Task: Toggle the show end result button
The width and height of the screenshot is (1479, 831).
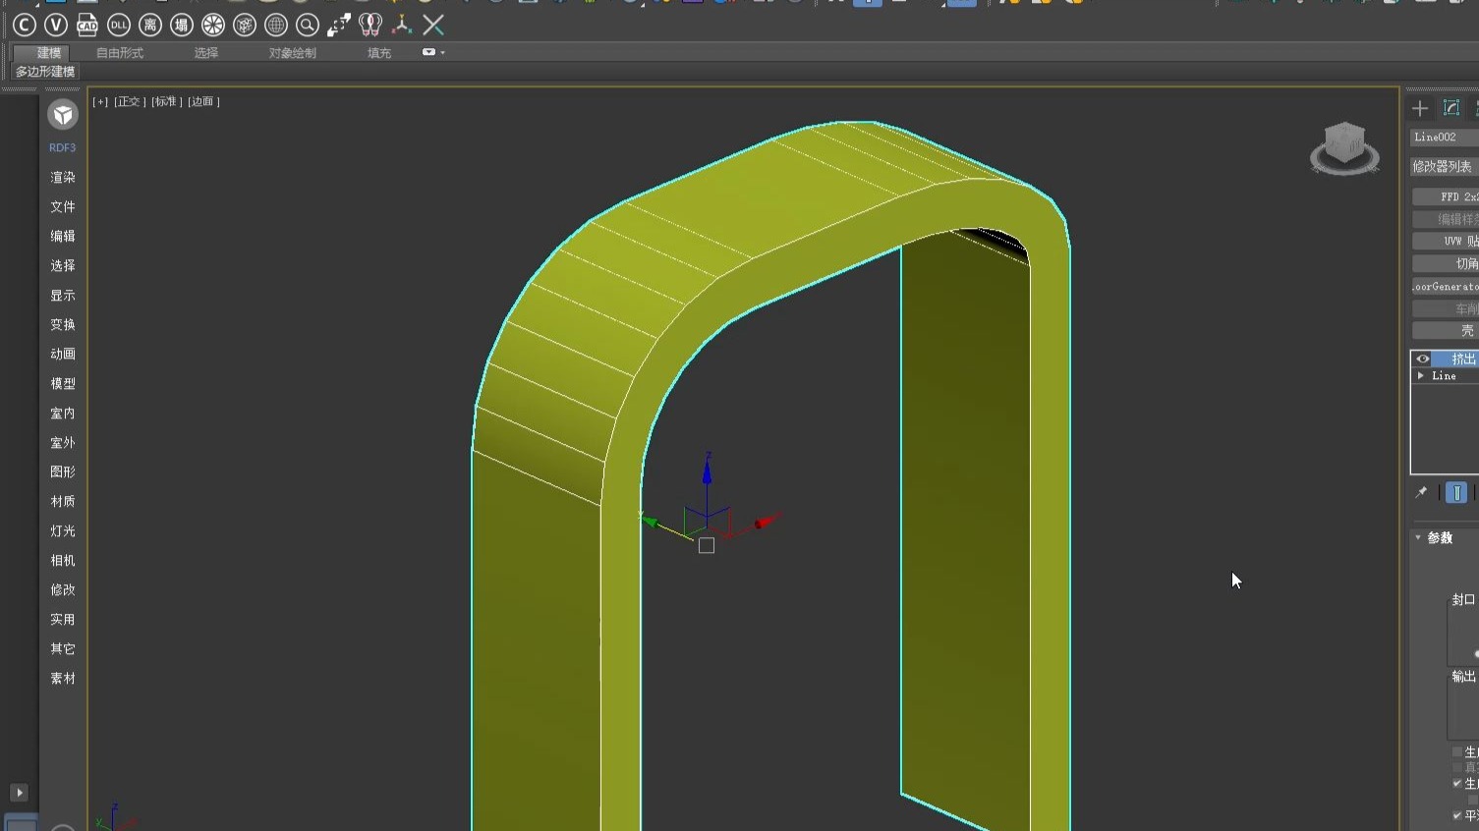Action: pos(1456,492)
